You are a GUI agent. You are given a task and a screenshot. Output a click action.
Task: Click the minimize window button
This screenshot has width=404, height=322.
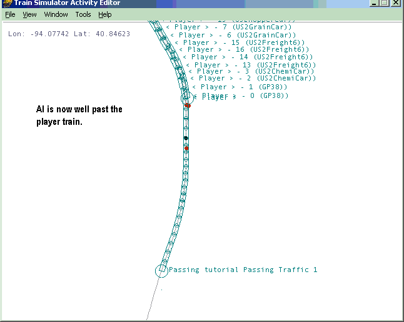coord(373,3)
